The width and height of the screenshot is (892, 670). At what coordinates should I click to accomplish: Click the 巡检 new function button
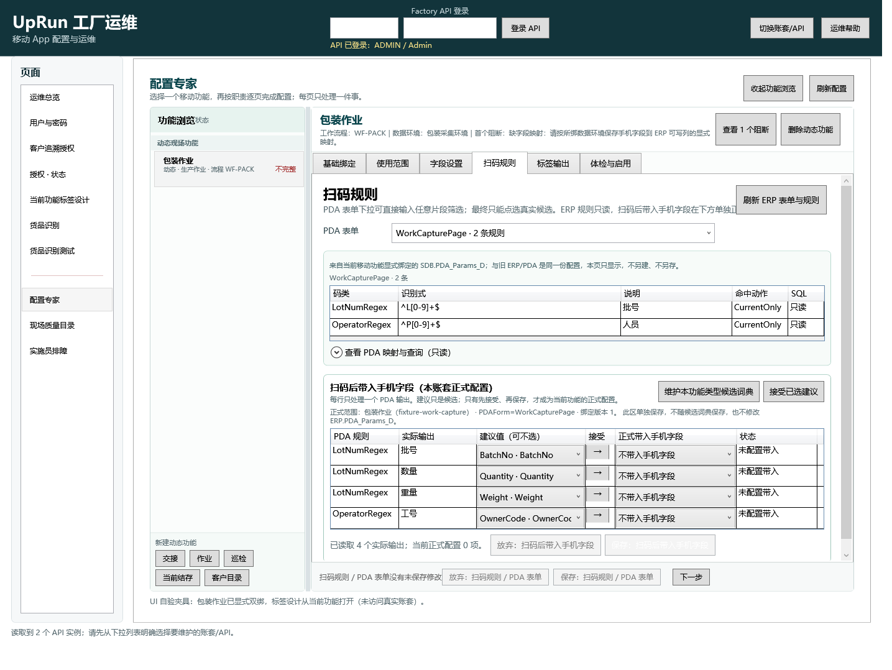[239, 558]
